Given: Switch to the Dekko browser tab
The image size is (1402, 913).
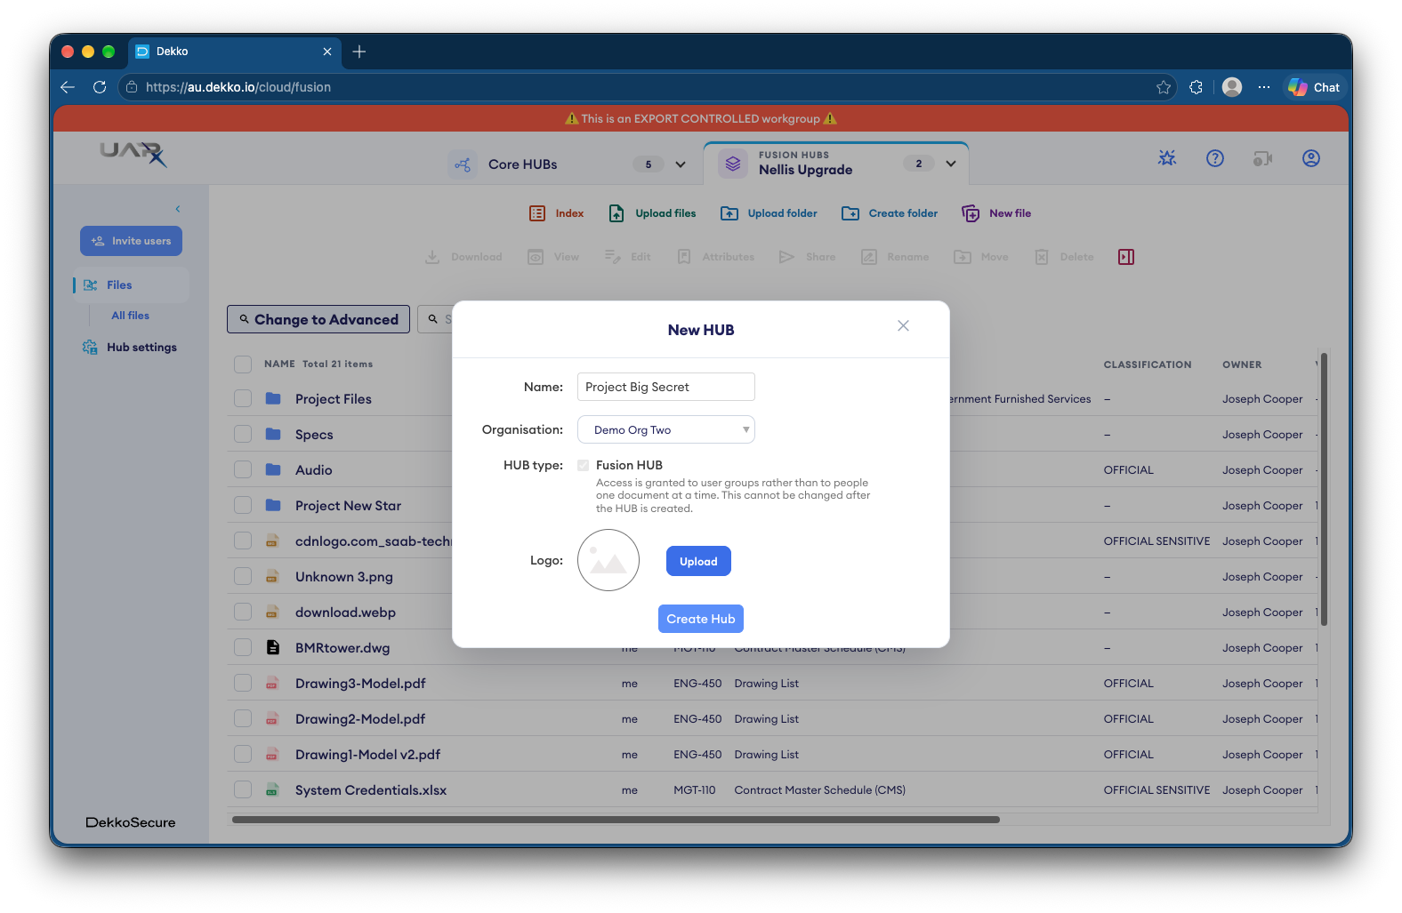Looking at the screenshot, I should [235, 52].
